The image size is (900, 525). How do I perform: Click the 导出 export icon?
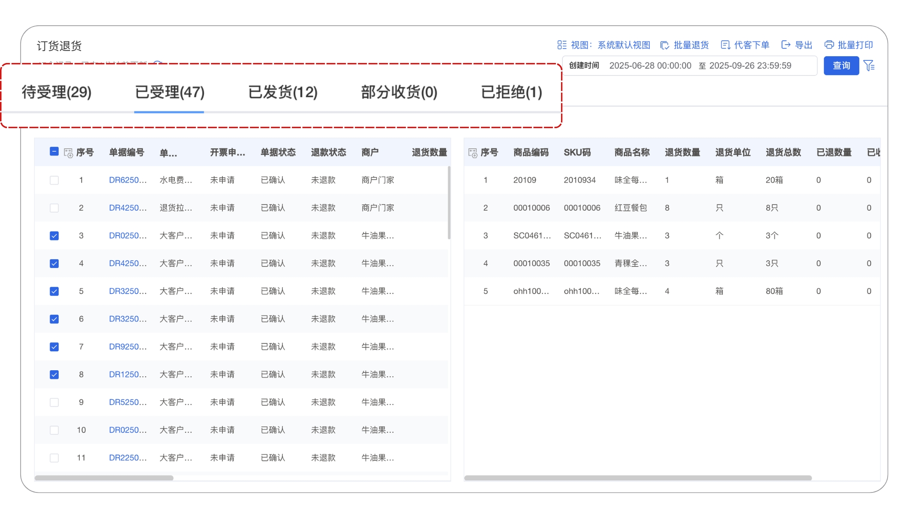[x=786, y=45]
